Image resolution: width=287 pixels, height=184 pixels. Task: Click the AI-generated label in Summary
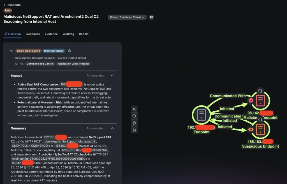(95, 128)
